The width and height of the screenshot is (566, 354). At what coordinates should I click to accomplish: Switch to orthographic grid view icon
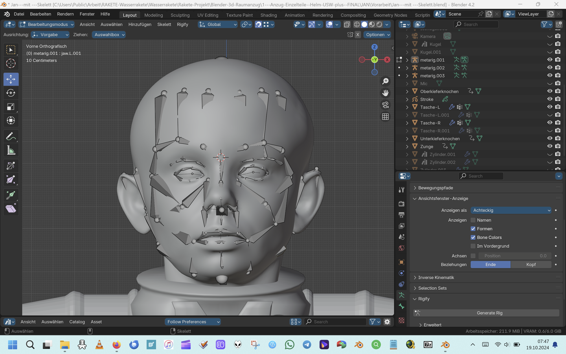point(385,117)
